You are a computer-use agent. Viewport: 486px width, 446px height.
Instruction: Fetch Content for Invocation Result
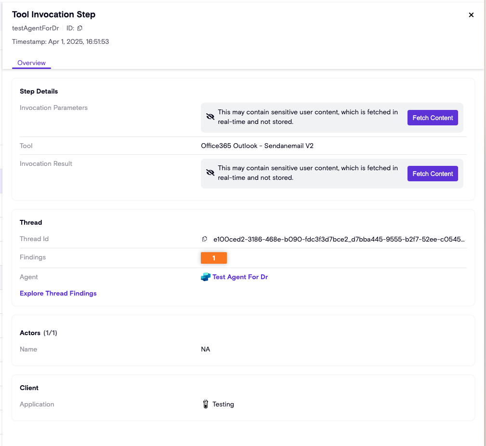pyautogui.click(x=433, y=174)
